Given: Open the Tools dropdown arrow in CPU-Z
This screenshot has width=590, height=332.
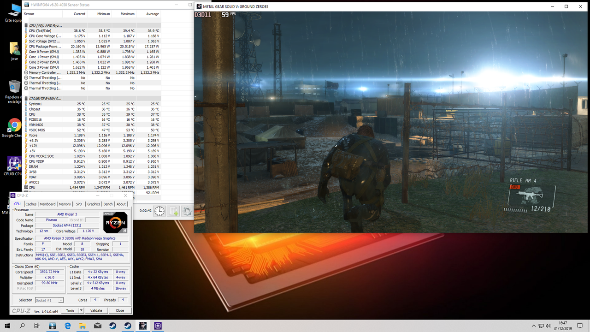Looking at the screenshot, I should 81,310.
